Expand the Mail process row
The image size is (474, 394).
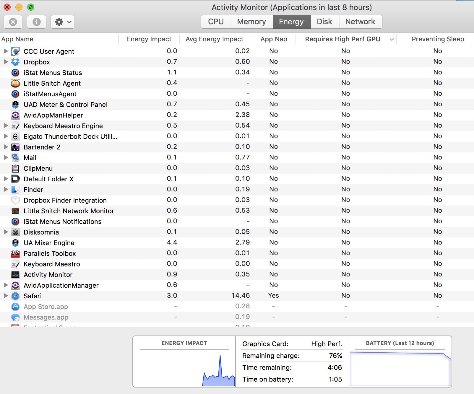click(6, 157)
